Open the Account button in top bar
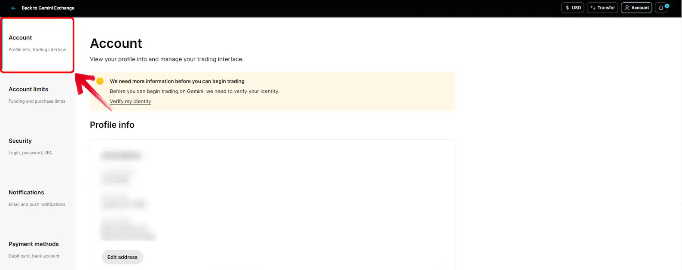 [x=636, y=8]
